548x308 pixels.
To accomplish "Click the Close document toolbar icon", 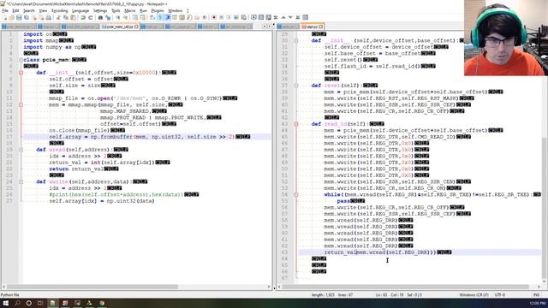I will [x=34, y=17].
